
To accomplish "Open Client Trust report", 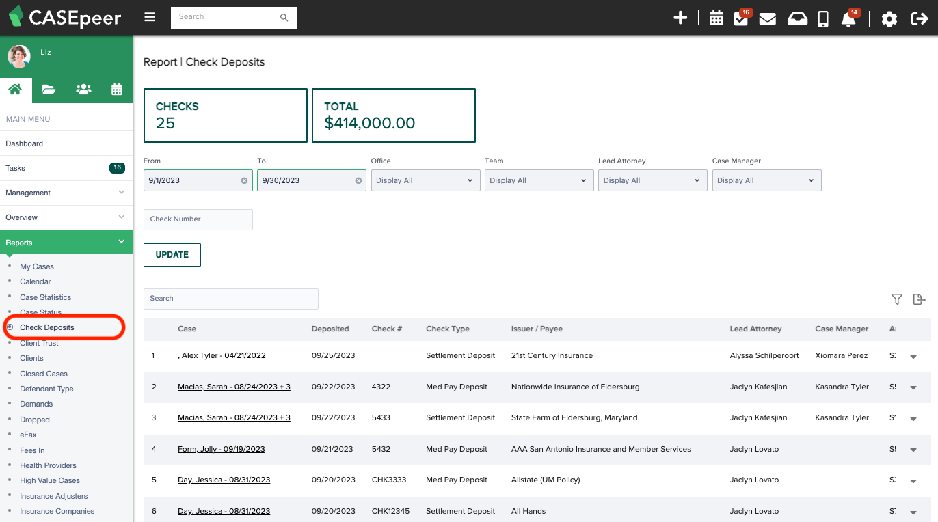I will (x=40, y=343).
